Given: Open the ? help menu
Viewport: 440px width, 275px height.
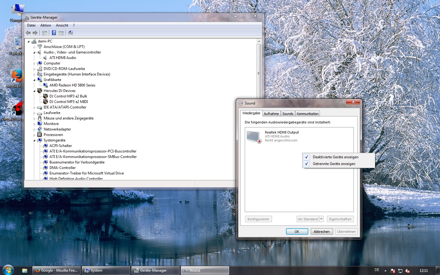Looking at the screenshot, I should (x=74, y=25).
